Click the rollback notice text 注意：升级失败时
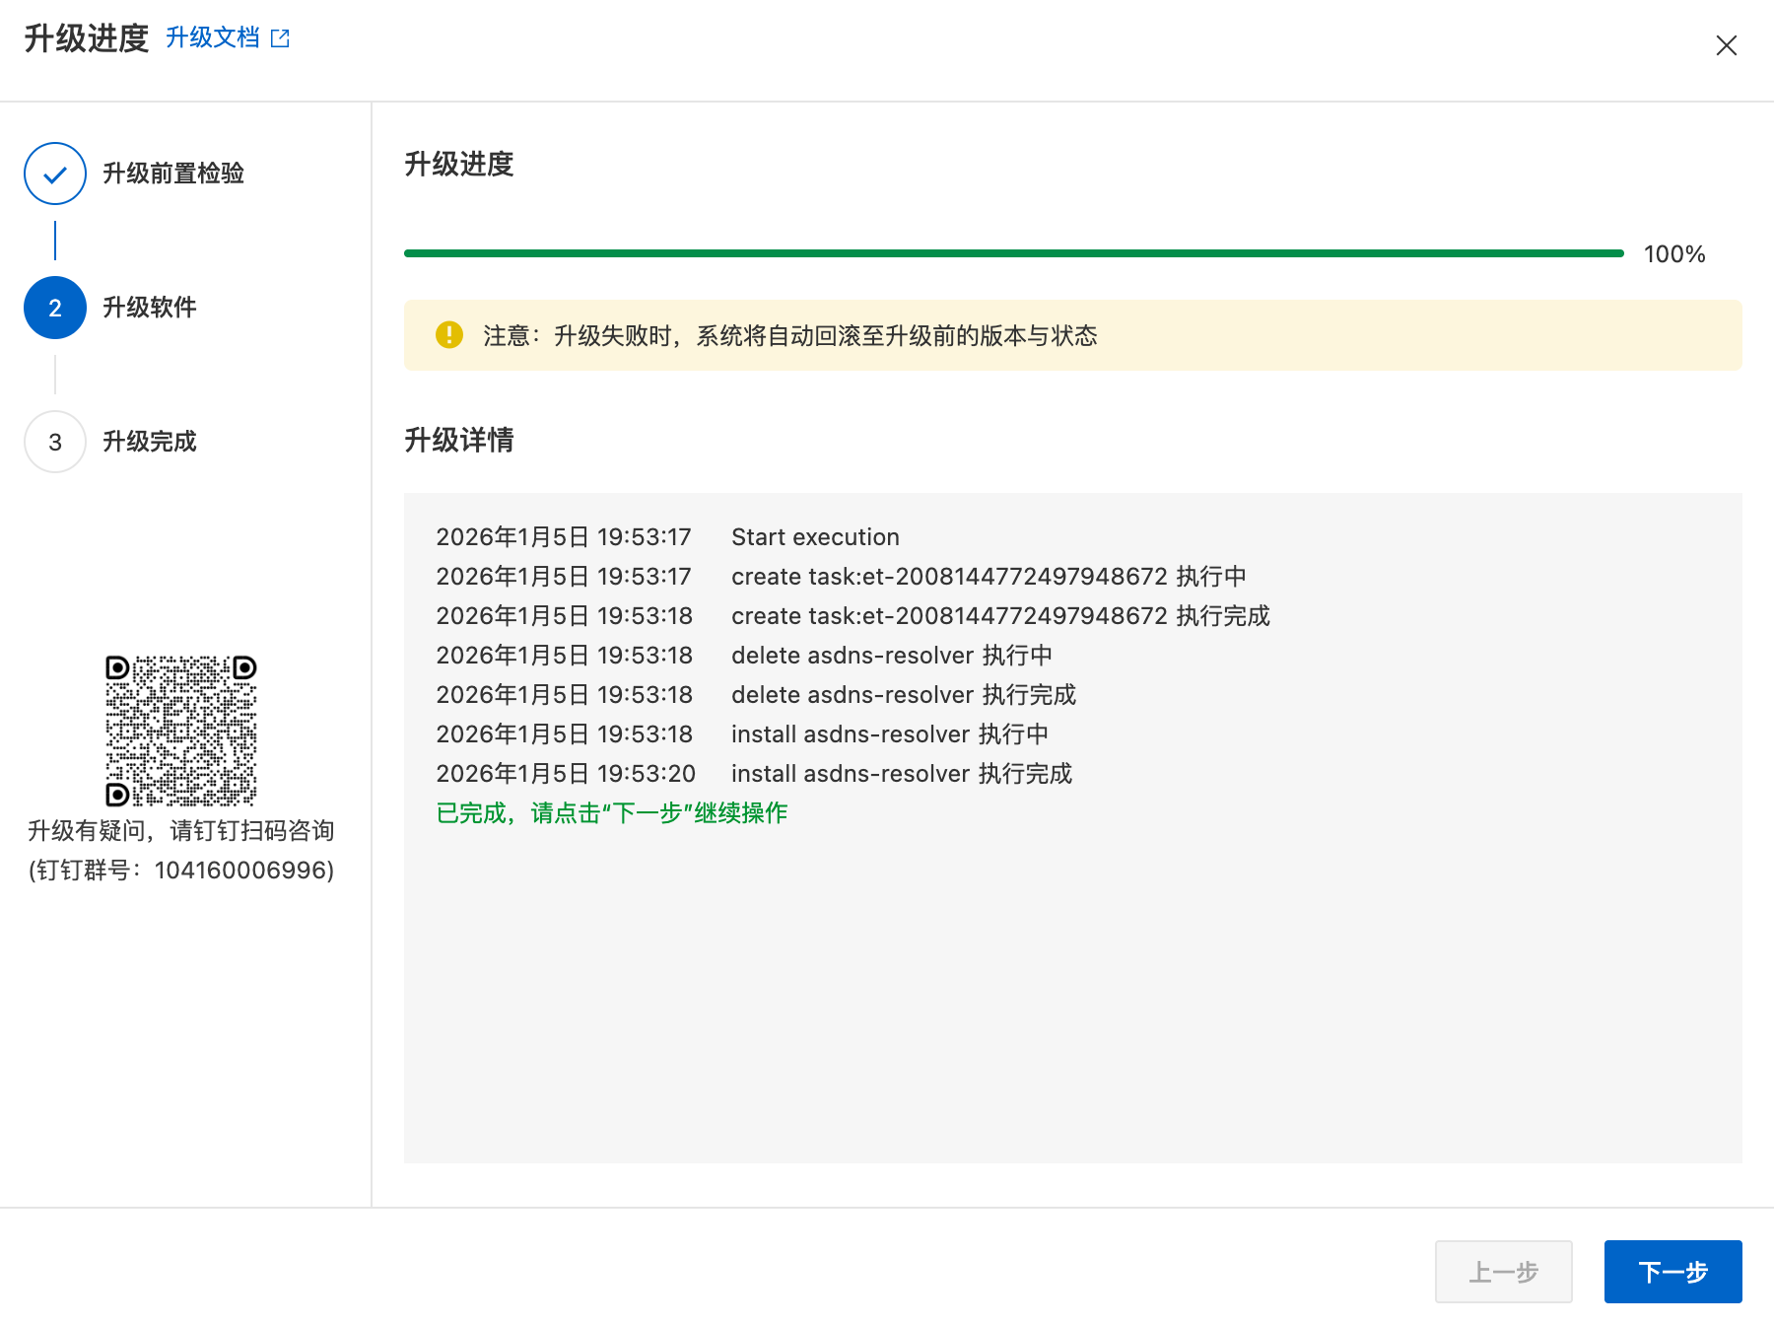The height and width of the screenshot is (1325, 1774). (x=790, y=336)
